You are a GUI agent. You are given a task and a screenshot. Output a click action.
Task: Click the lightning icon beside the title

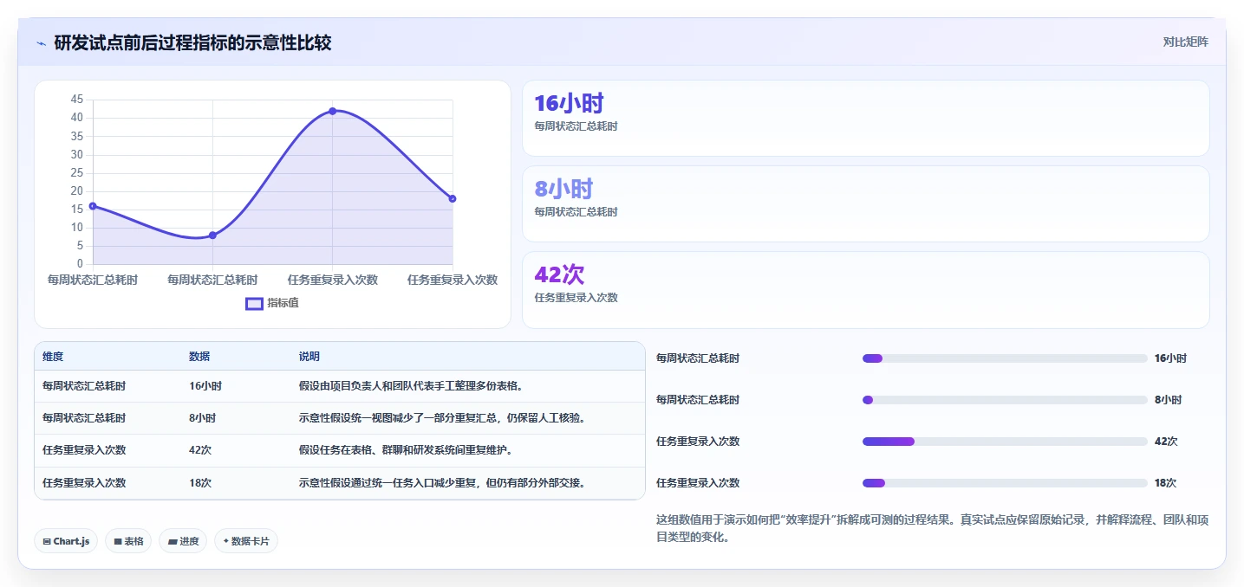point(41,42)
